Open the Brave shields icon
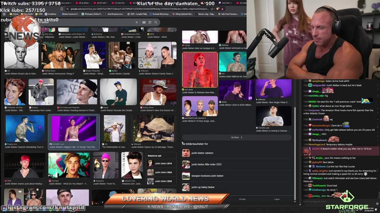 pos(218,9)
